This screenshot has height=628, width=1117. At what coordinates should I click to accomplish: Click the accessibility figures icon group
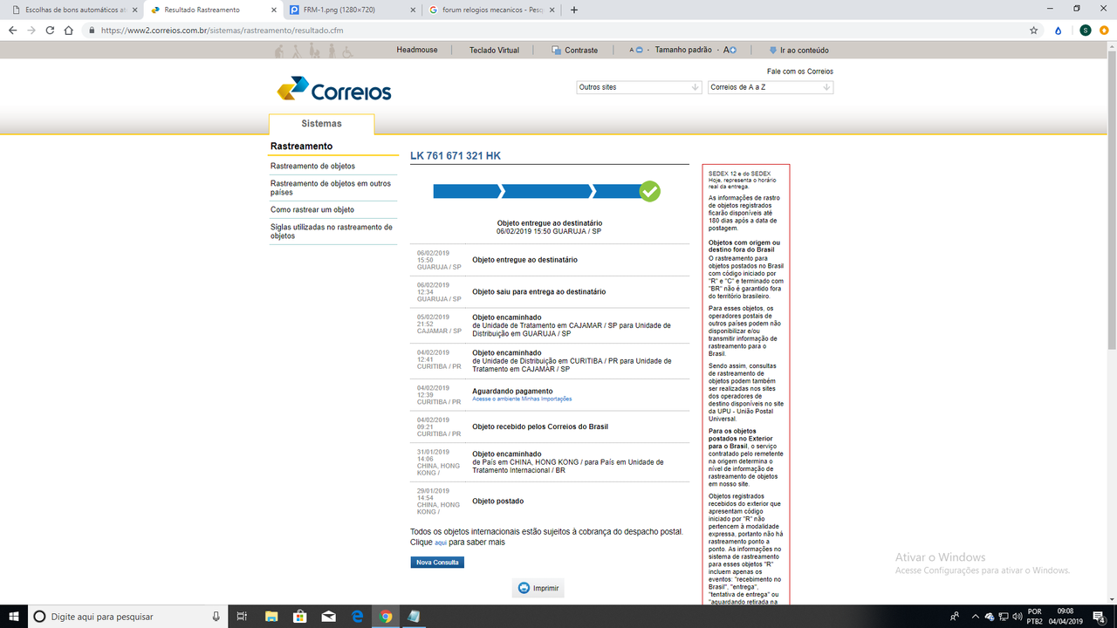[313, 51]
